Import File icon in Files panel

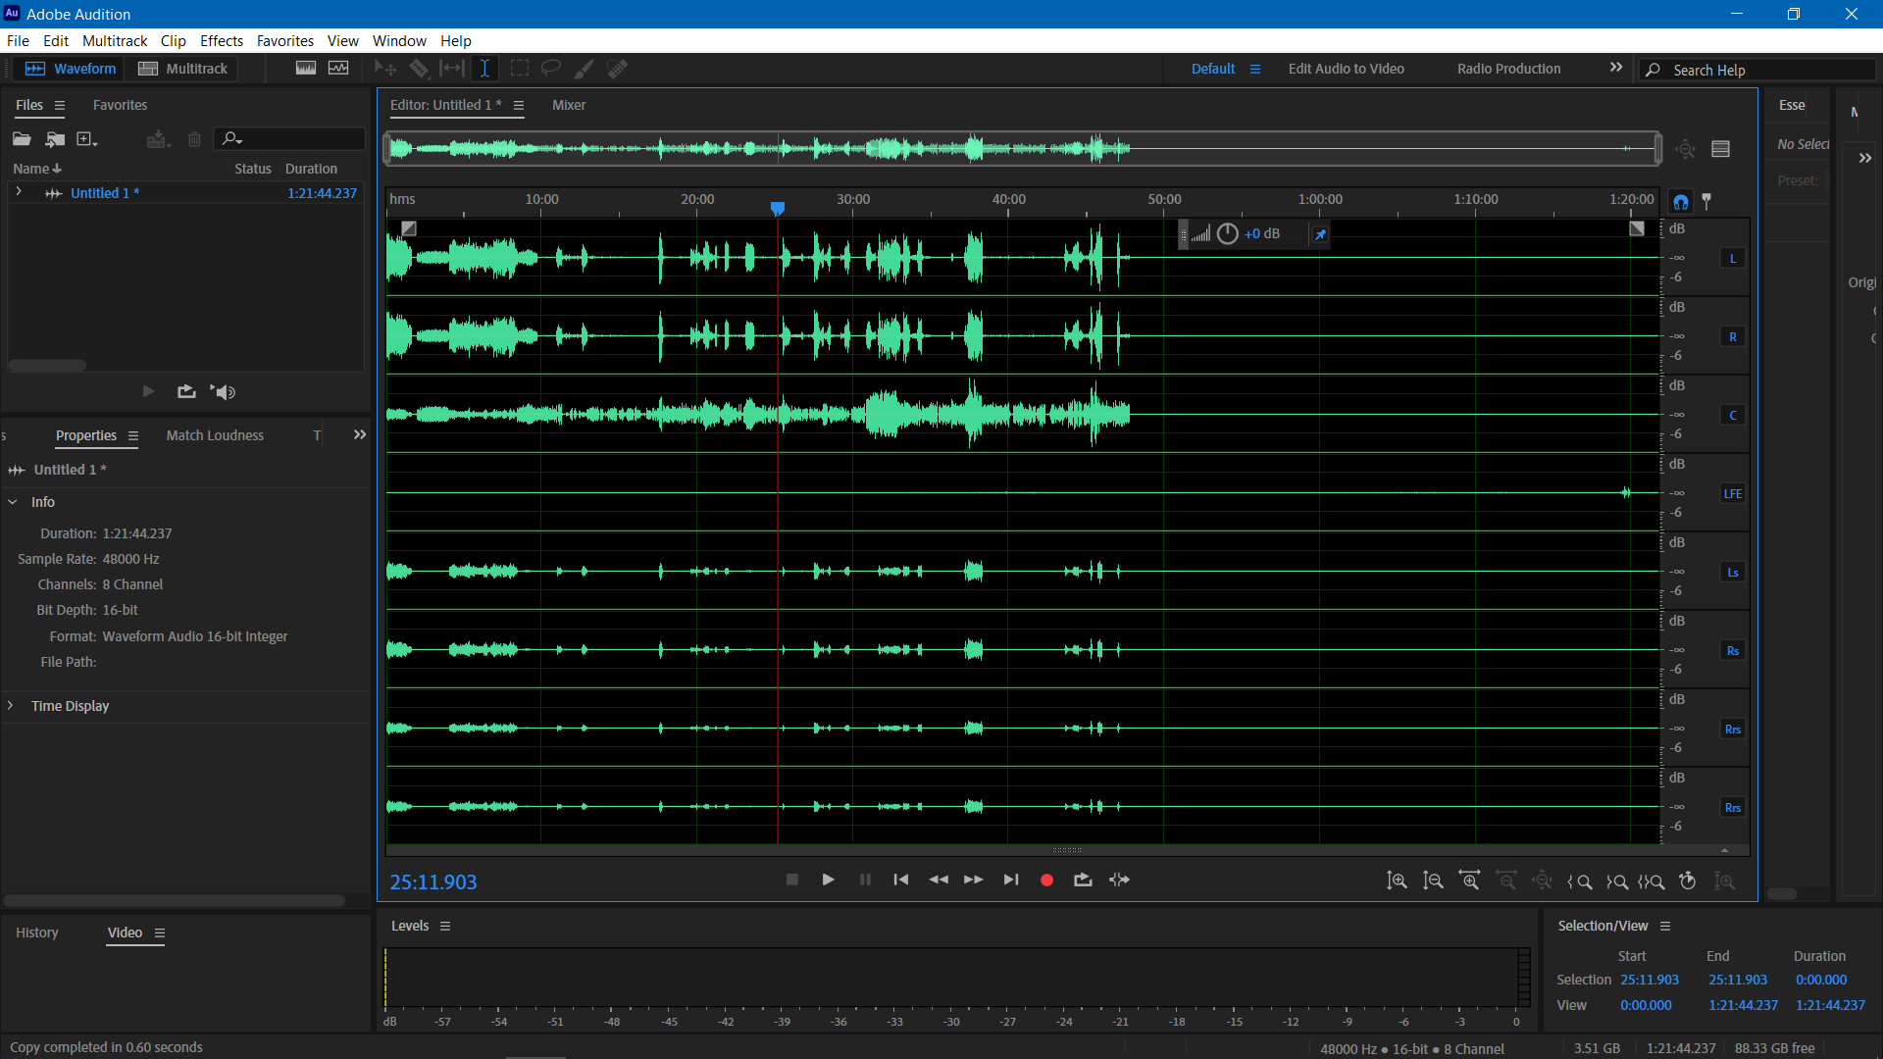[55, 139]
